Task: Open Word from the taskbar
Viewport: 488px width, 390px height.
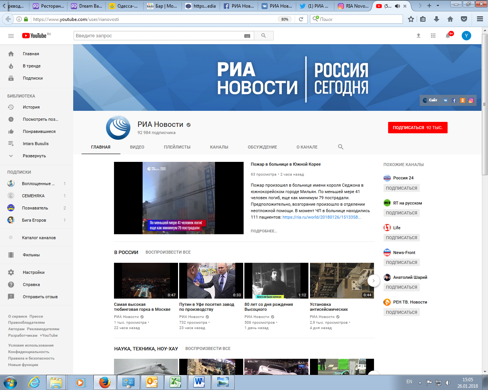Action: (x=199, y=382)
